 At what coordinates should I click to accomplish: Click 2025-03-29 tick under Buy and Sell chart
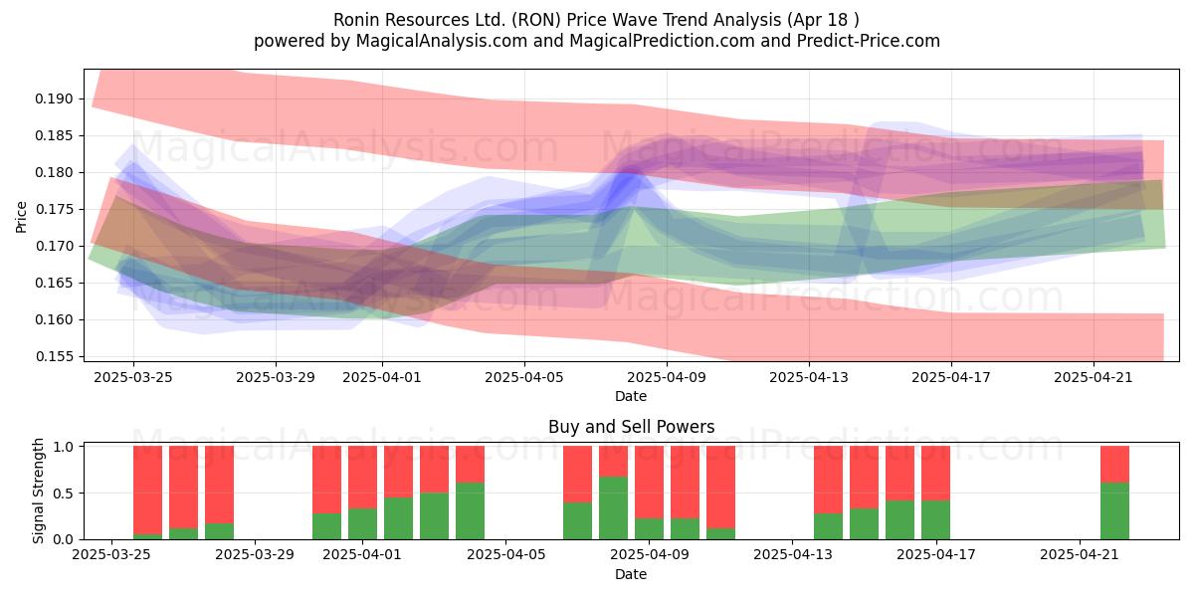pos(257,555)
